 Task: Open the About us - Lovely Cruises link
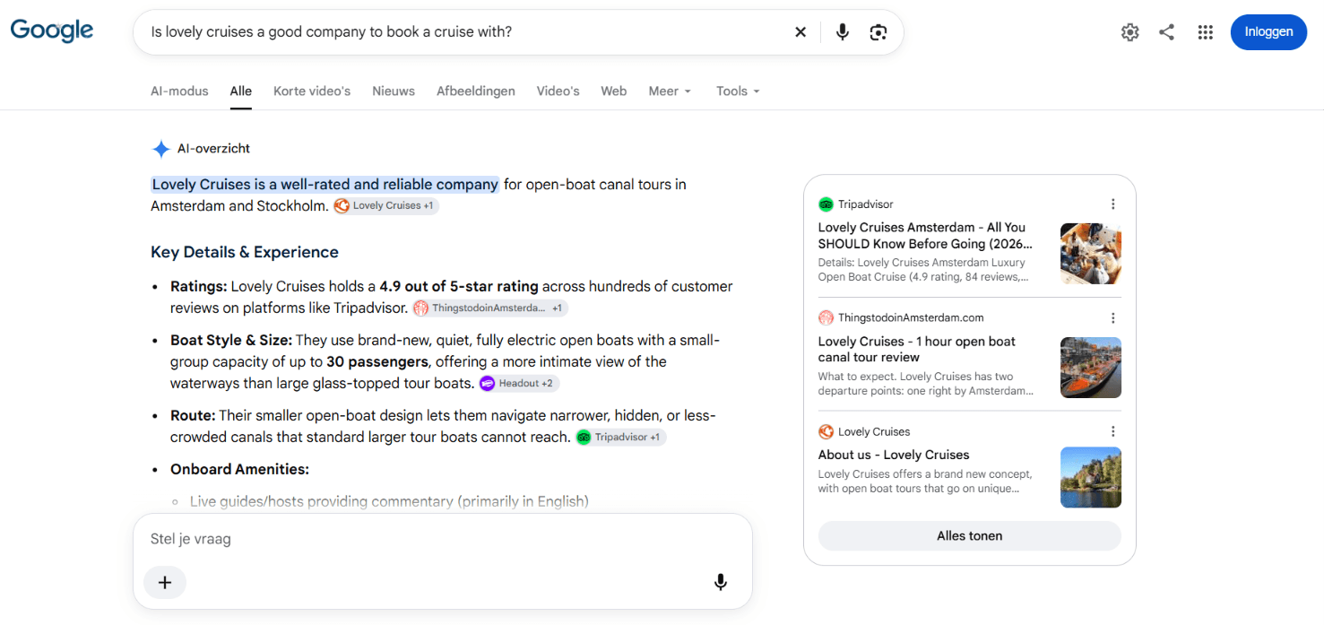[x=894, y=455]
